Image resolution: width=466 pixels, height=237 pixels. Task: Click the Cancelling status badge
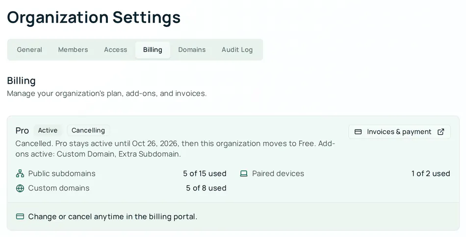click(88, 131)
